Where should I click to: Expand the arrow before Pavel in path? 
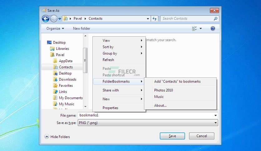pyautogui.click(x=71, y=19)
